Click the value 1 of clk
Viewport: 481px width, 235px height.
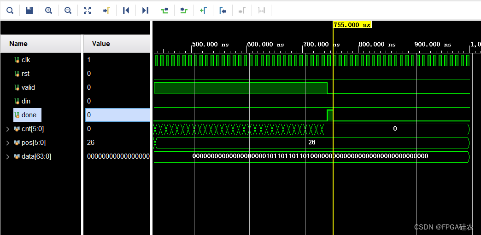point(89,60)
